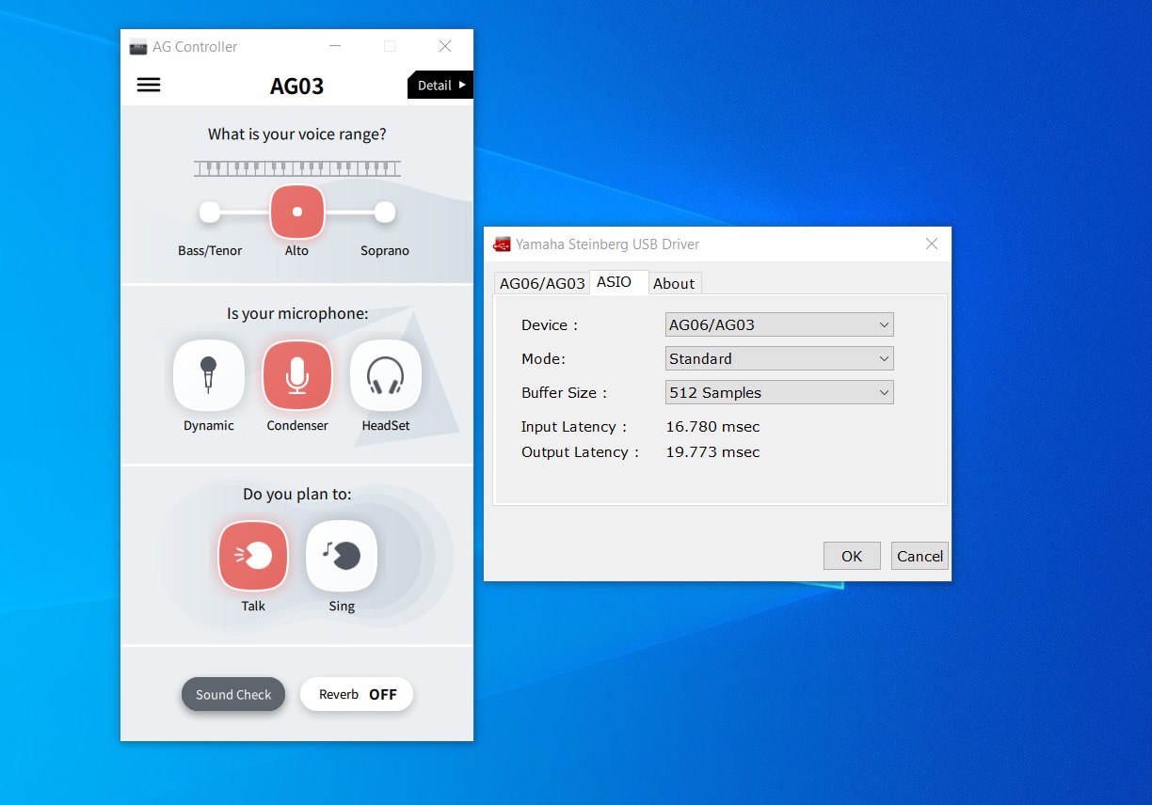1152x805 pixels.
Task: Minimize the AG Controller window
Action: pos(335,46)
